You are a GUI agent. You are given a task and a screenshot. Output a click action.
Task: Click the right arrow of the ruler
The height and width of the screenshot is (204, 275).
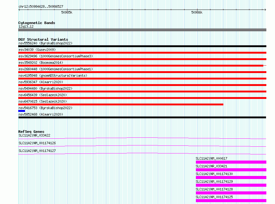pyautogui.click(x=265, y=10)
